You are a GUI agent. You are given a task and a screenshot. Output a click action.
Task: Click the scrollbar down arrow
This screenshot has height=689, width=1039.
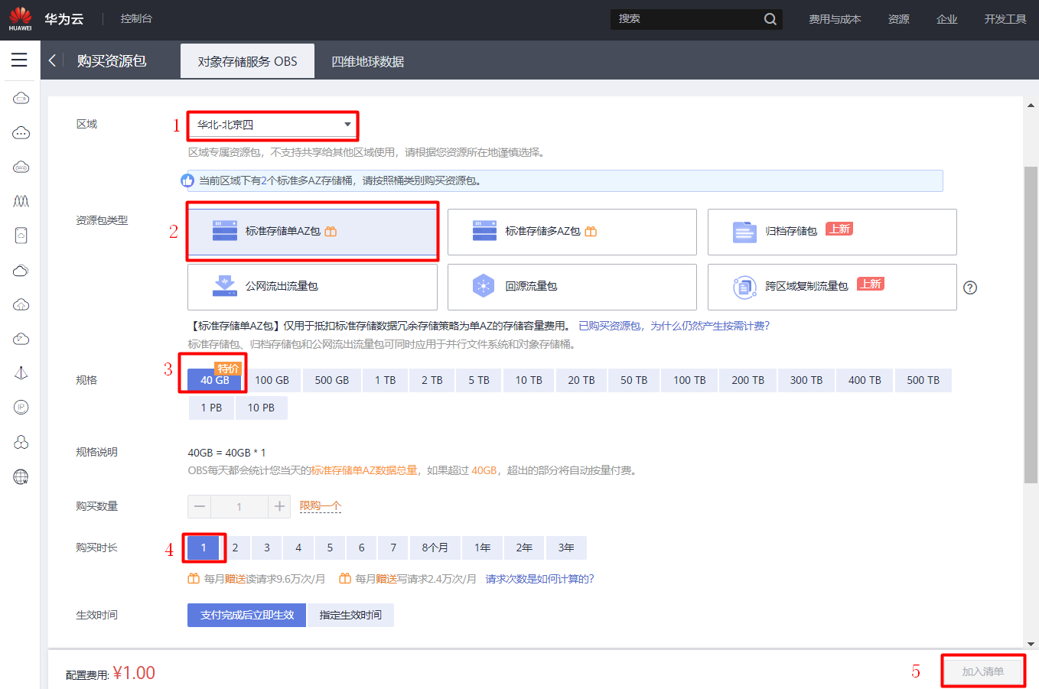click(1031, 644)
